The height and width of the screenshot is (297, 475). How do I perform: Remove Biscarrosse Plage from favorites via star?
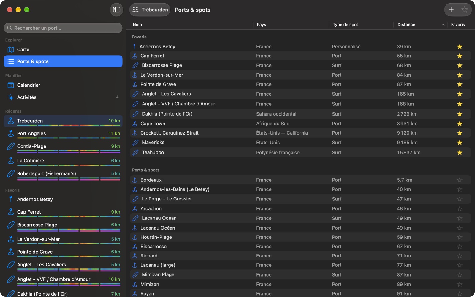click(x=460, y=65)
